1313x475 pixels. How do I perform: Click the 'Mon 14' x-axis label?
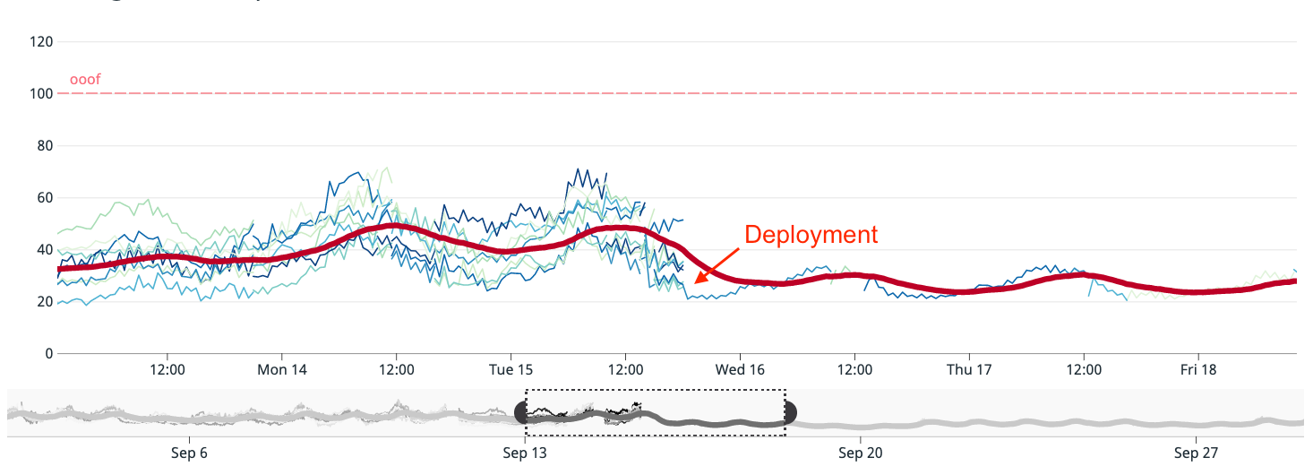coord(281,369)
